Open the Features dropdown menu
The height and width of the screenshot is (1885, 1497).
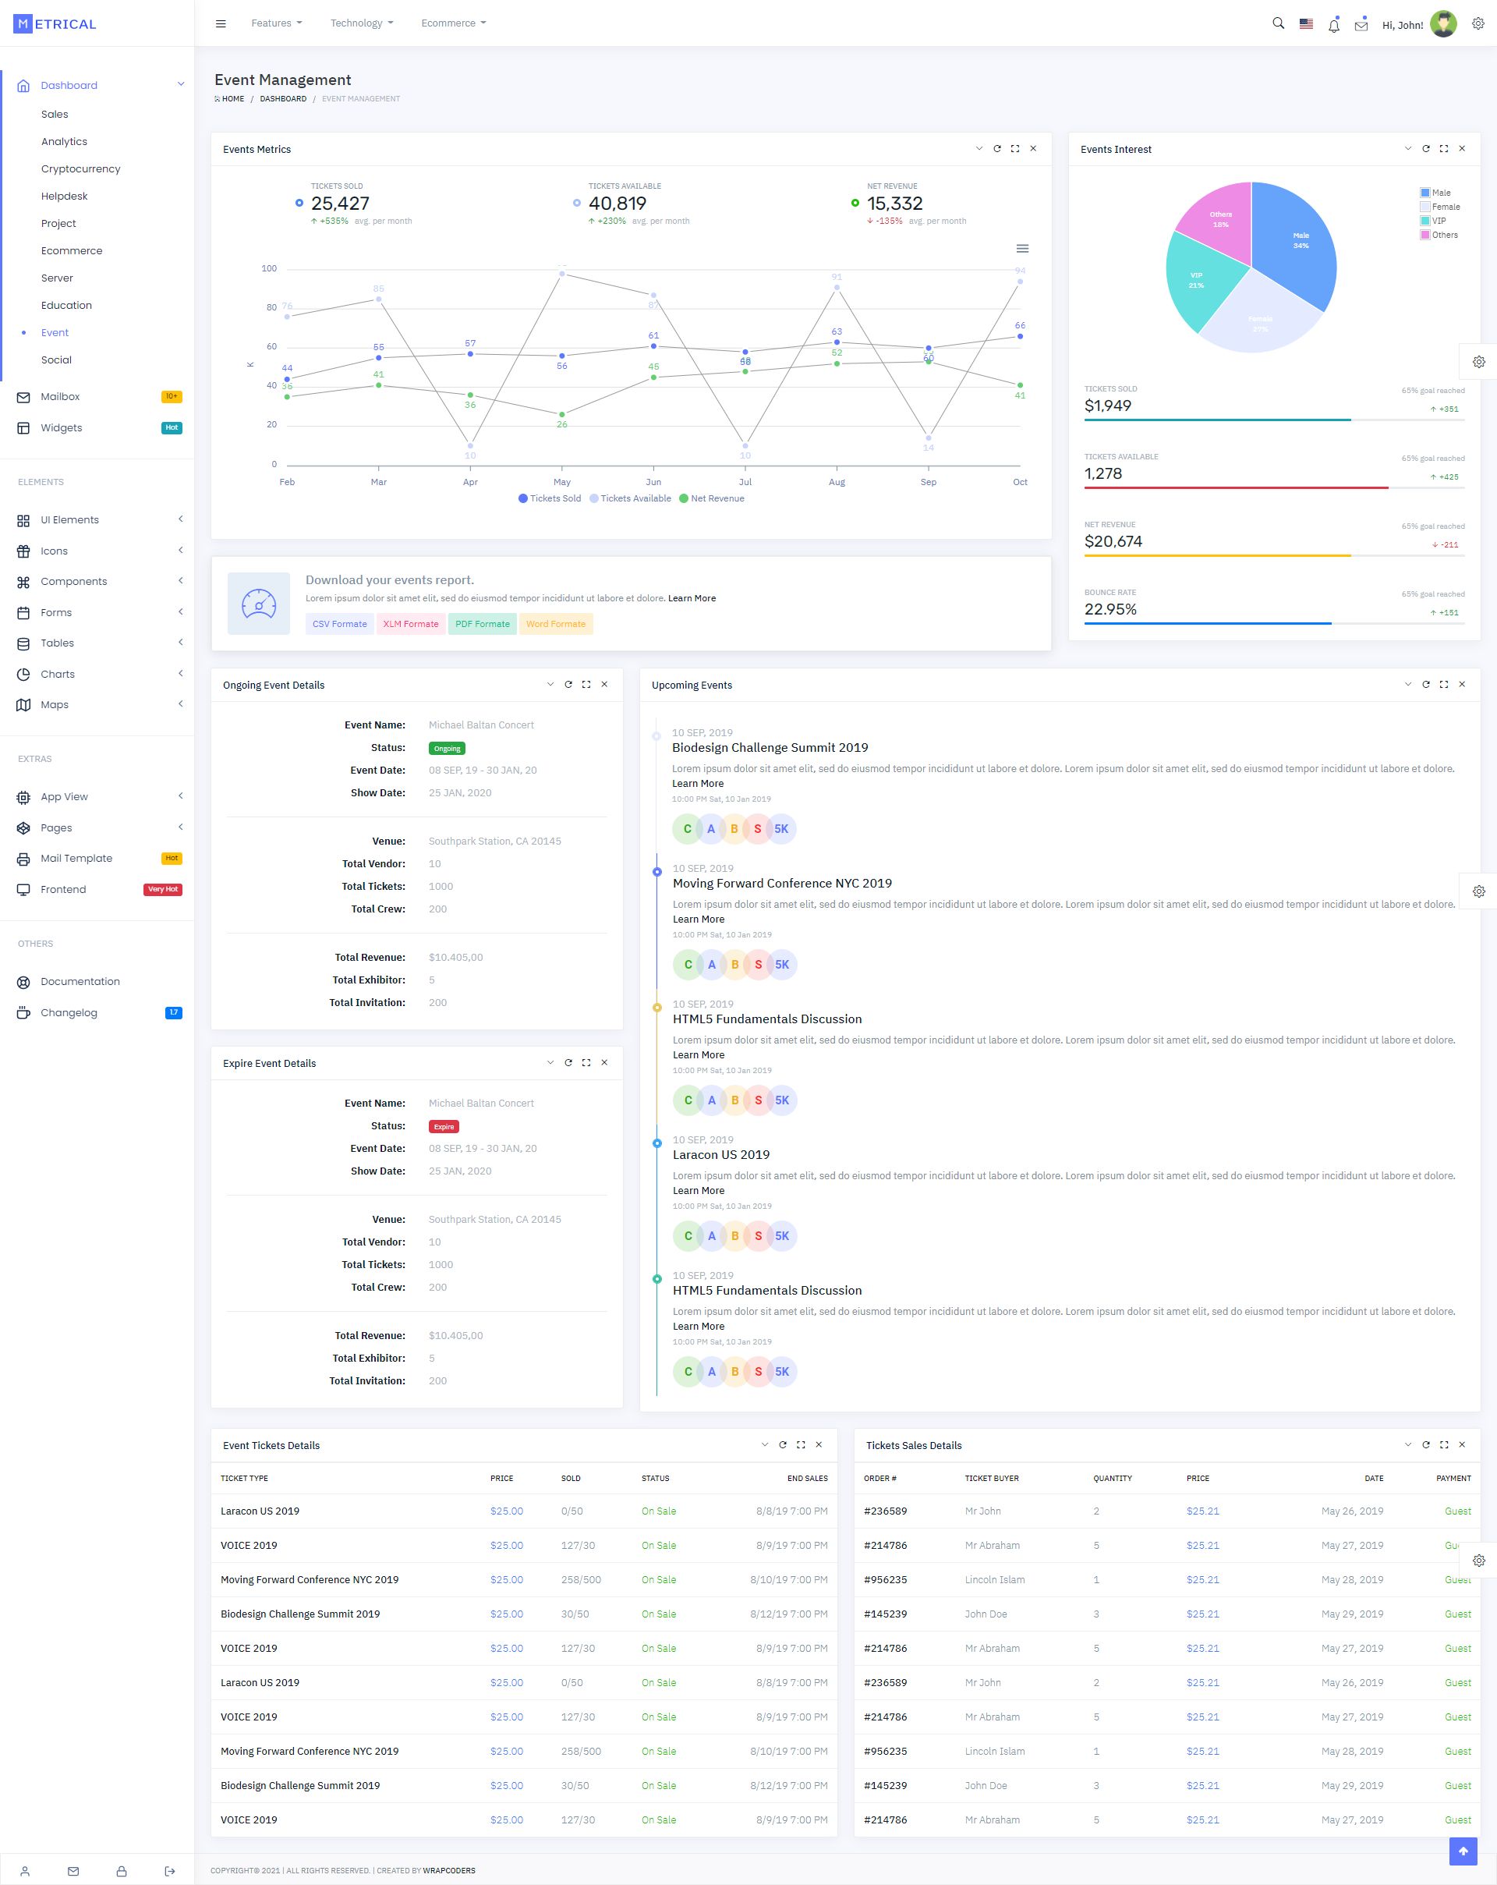pos(276,23)
